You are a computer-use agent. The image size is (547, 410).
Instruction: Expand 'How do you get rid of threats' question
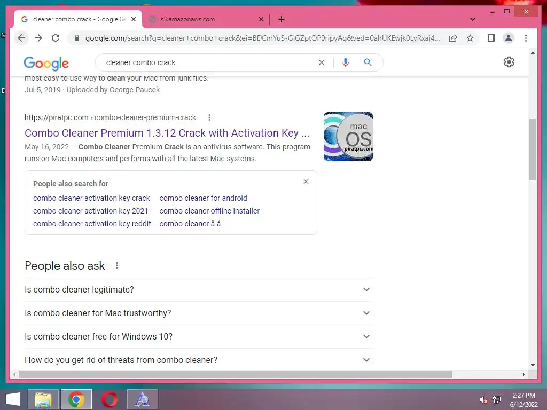point(199,360)
